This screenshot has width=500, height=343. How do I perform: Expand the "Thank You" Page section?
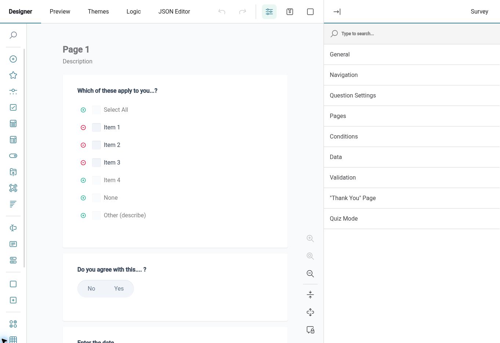coord(412,198)
